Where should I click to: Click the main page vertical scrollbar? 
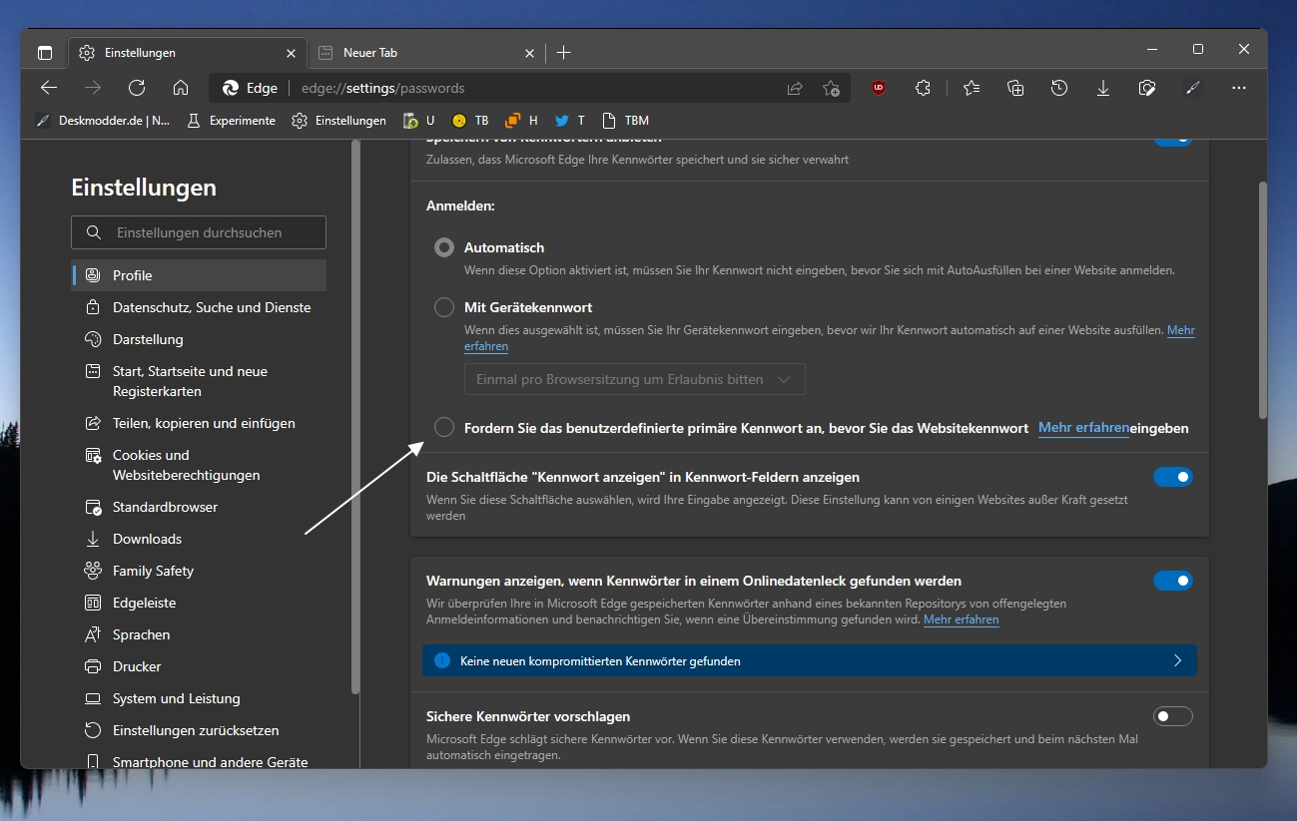(1262, 299)
